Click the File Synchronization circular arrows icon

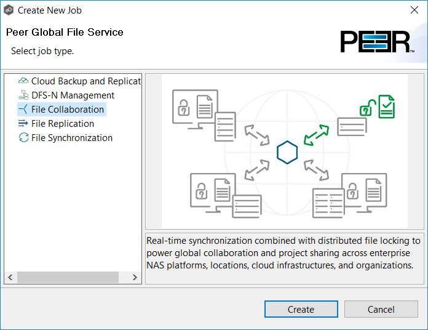[23, 138]
